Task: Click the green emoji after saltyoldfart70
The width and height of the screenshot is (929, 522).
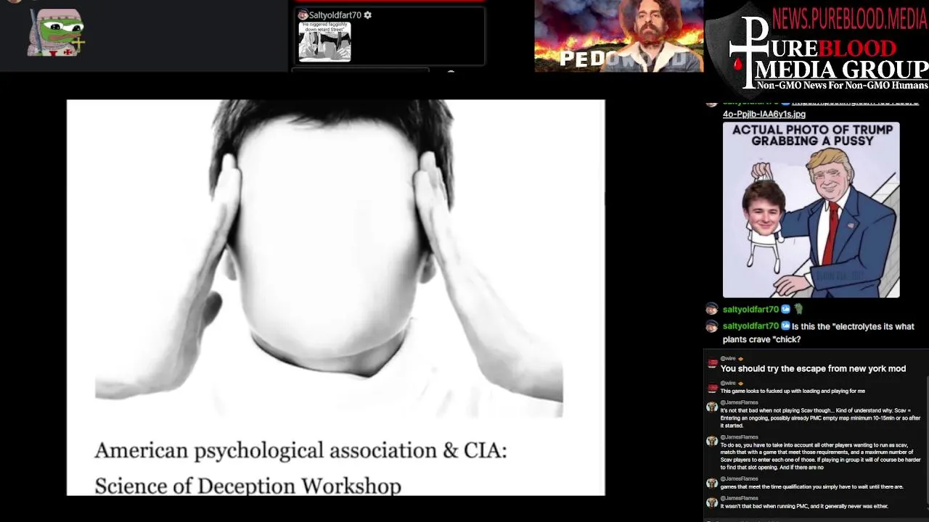Action: pyautogui.click(x=798, y=310)
